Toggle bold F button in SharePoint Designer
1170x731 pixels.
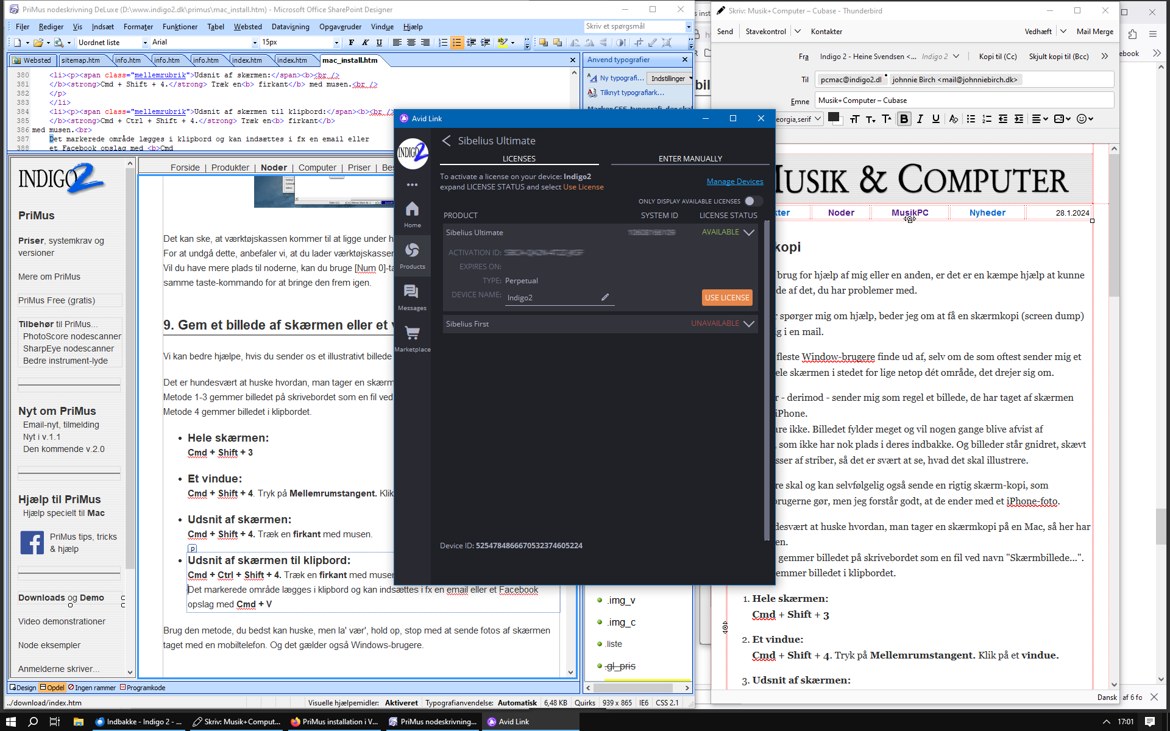[x=351, y=43]
